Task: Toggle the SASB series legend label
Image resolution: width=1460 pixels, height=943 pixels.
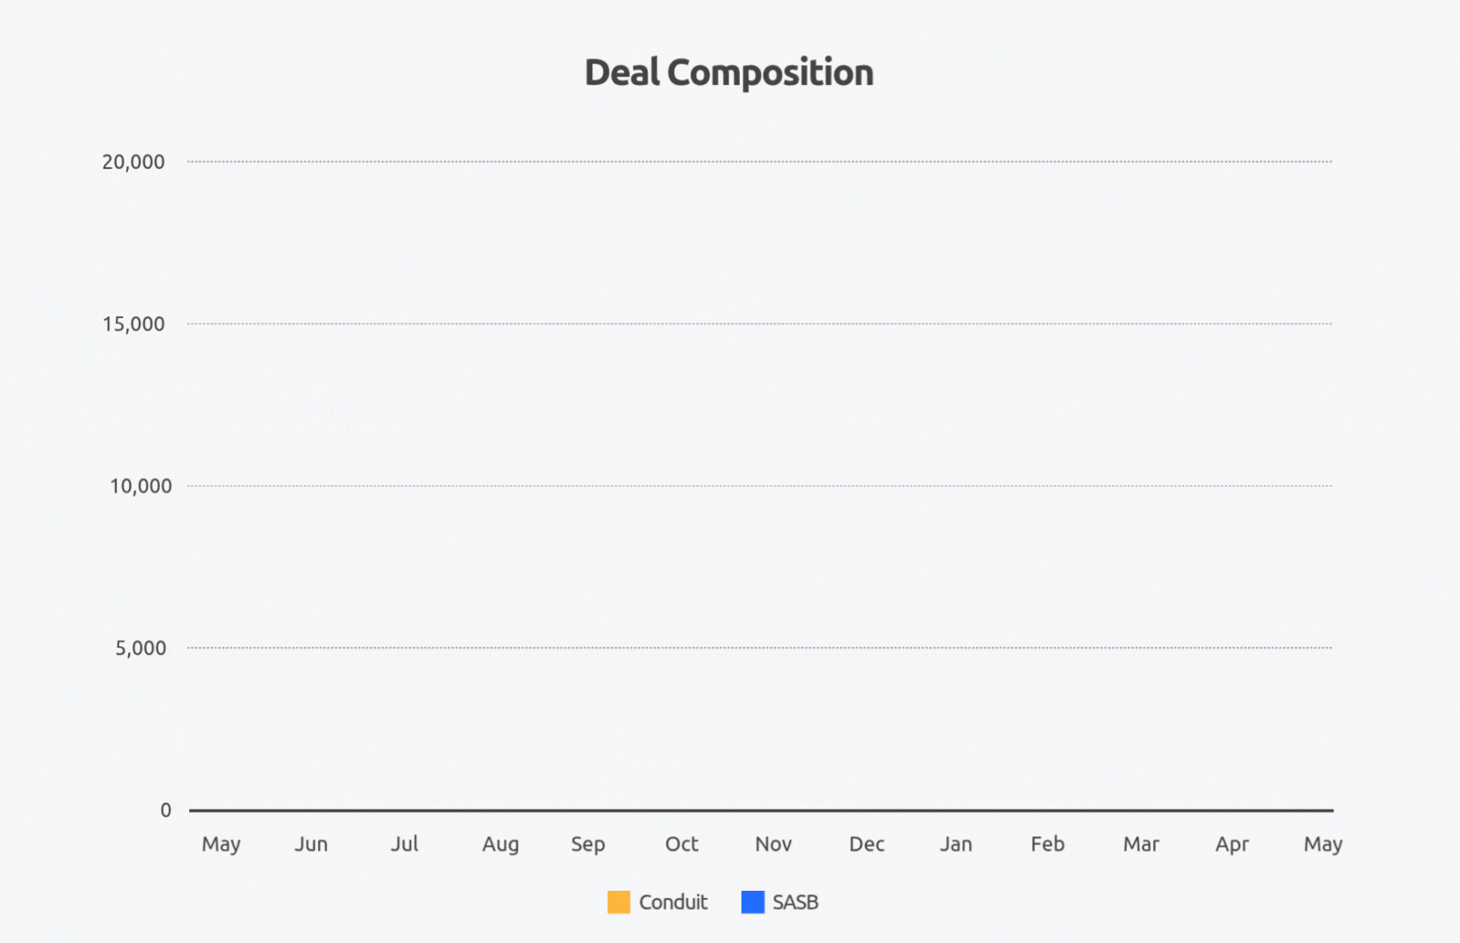Action: click(795, 902)
